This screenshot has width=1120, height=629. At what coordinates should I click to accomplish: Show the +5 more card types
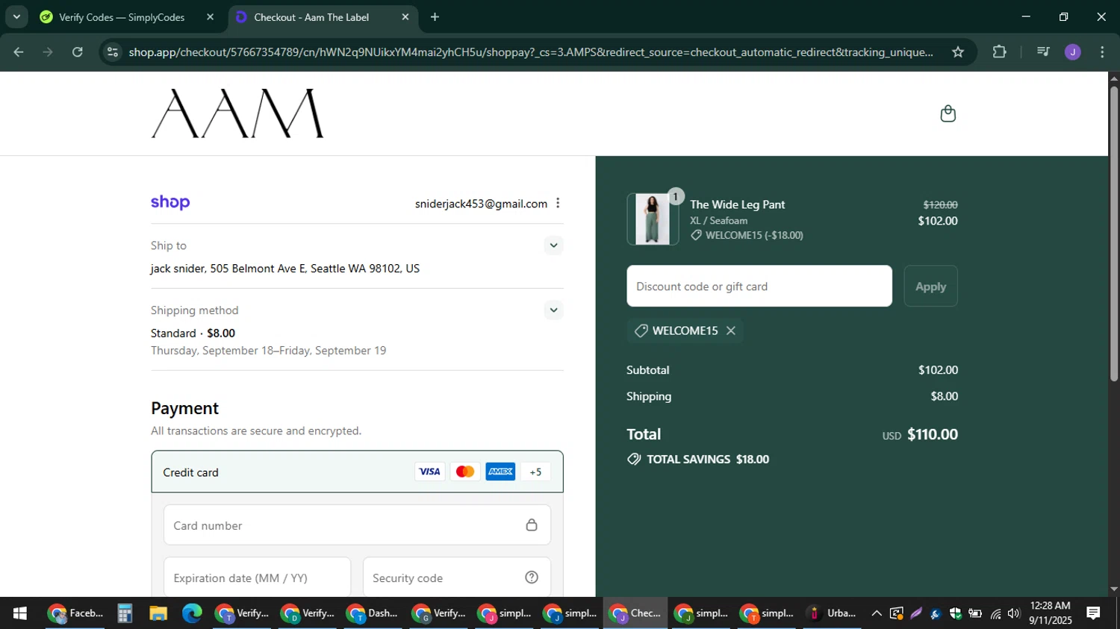pyautogui.click(x=535, y=472)
